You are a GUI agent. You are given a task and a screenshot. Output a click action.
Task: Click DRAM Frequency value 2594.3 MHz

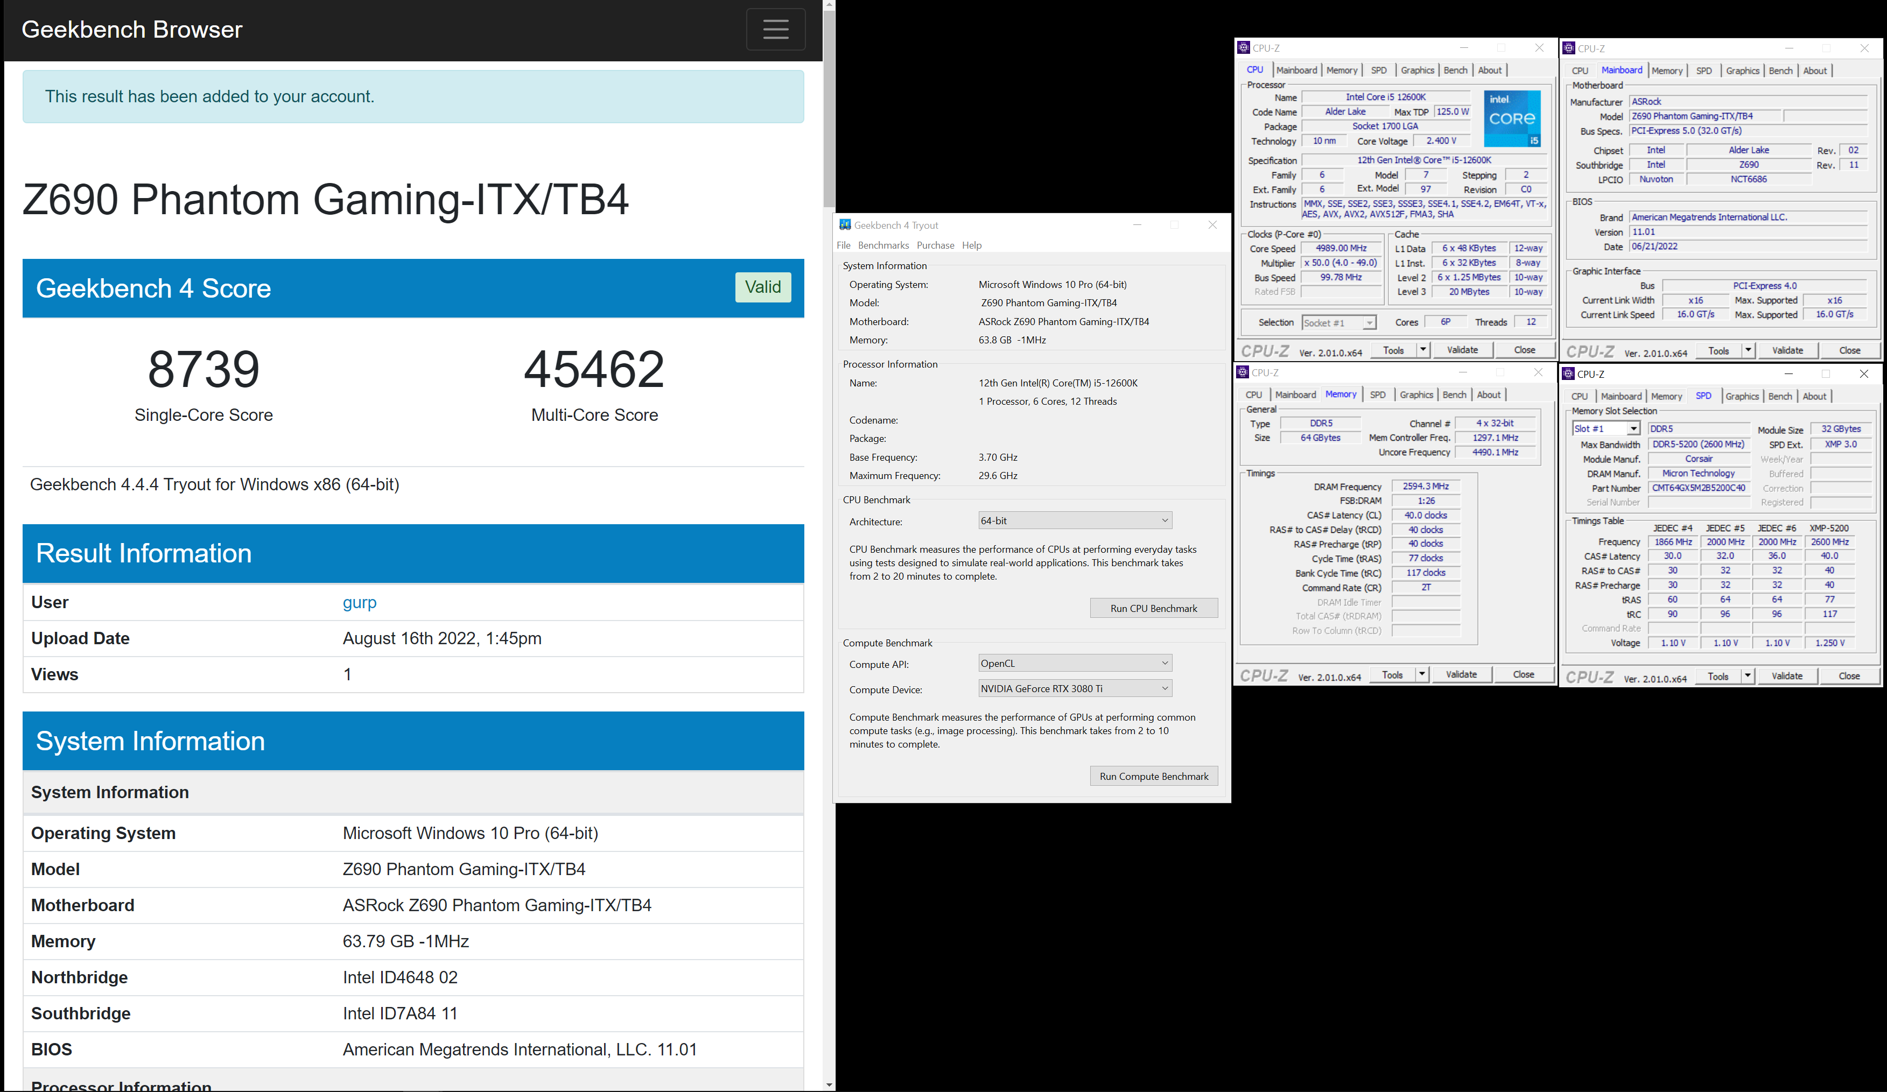(1425, 487)
